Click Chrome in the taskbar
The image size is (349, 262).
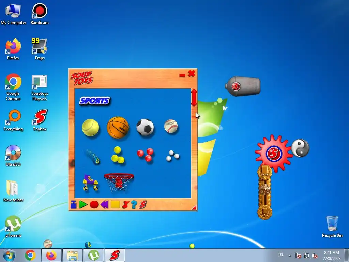click(x=30, y=255)
